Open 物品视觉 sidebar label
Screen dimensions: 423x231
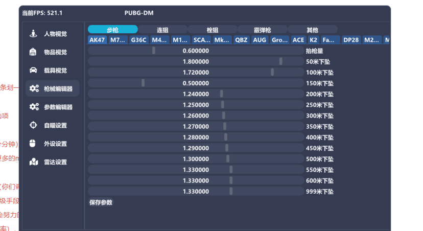[x=55, y=52]
